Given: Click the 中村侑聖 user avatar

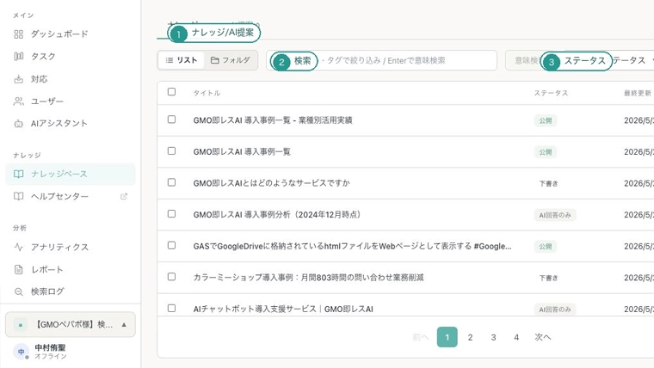Looking at the screenshot, I should pos(21,352).
